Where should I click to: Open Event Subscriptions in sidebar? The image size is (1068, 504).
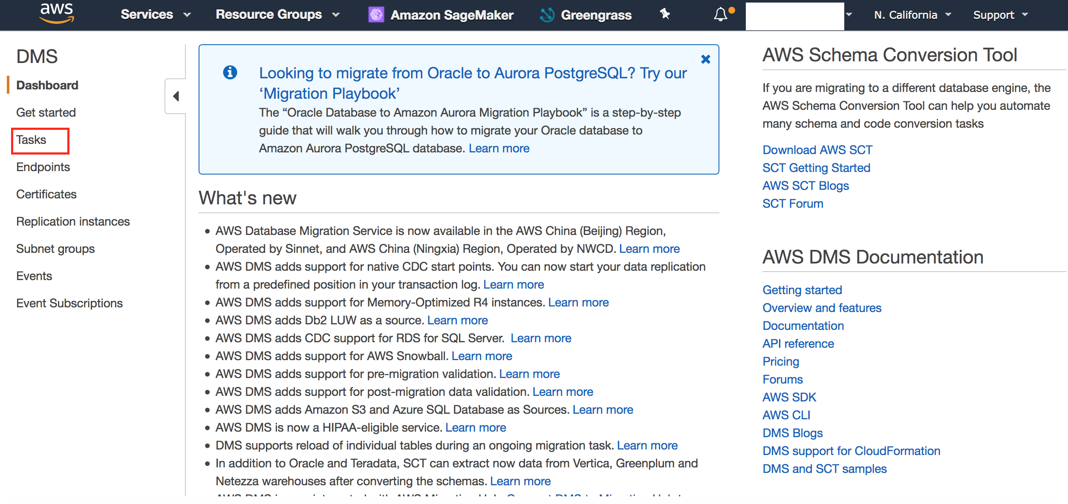(x=69, y=303)
